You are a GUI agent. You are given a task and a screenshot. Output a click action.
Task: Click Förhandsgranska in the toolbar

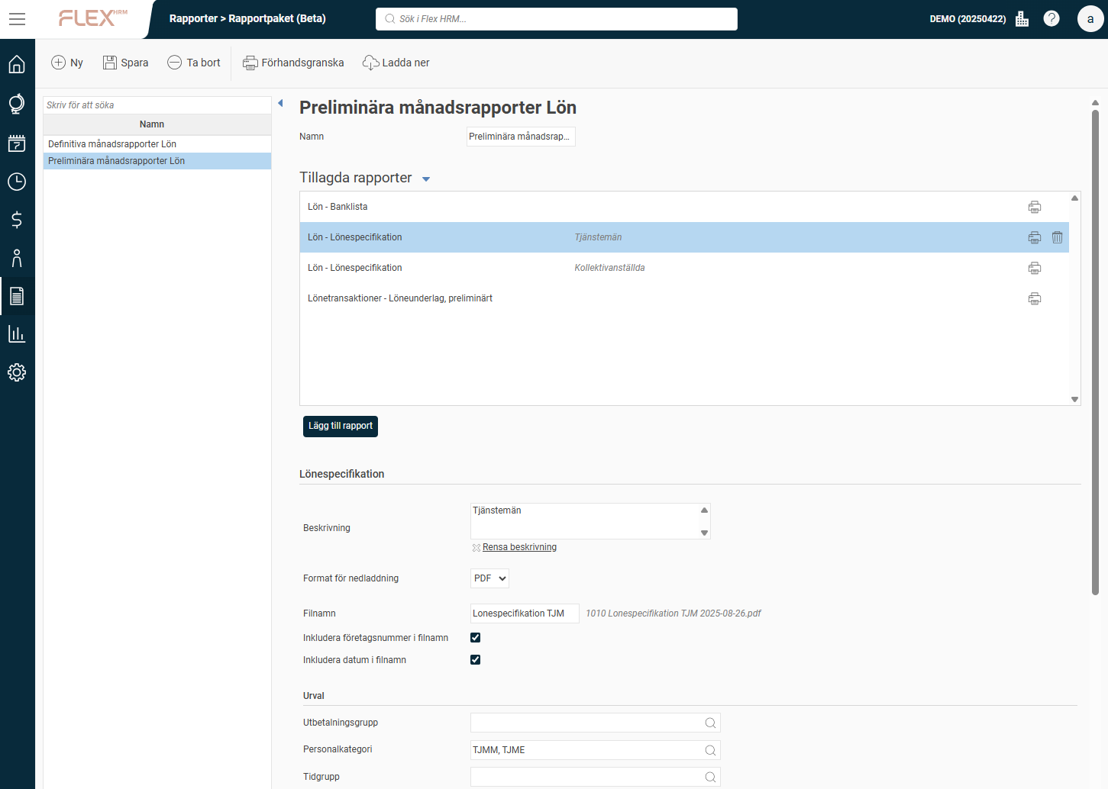point(293,63)
